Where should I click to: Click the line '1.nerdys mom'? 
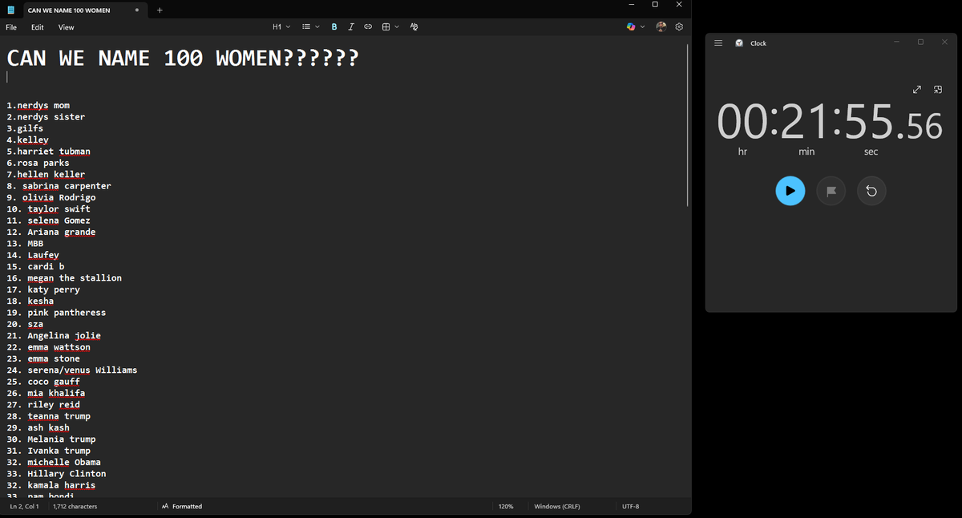pos(38,105)
